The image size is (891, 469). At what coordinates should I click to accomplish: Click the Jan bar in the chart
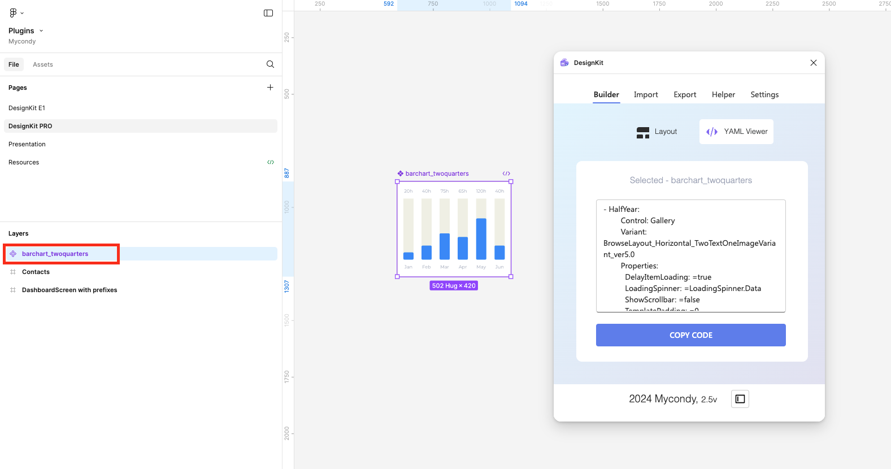click(408, 256)
